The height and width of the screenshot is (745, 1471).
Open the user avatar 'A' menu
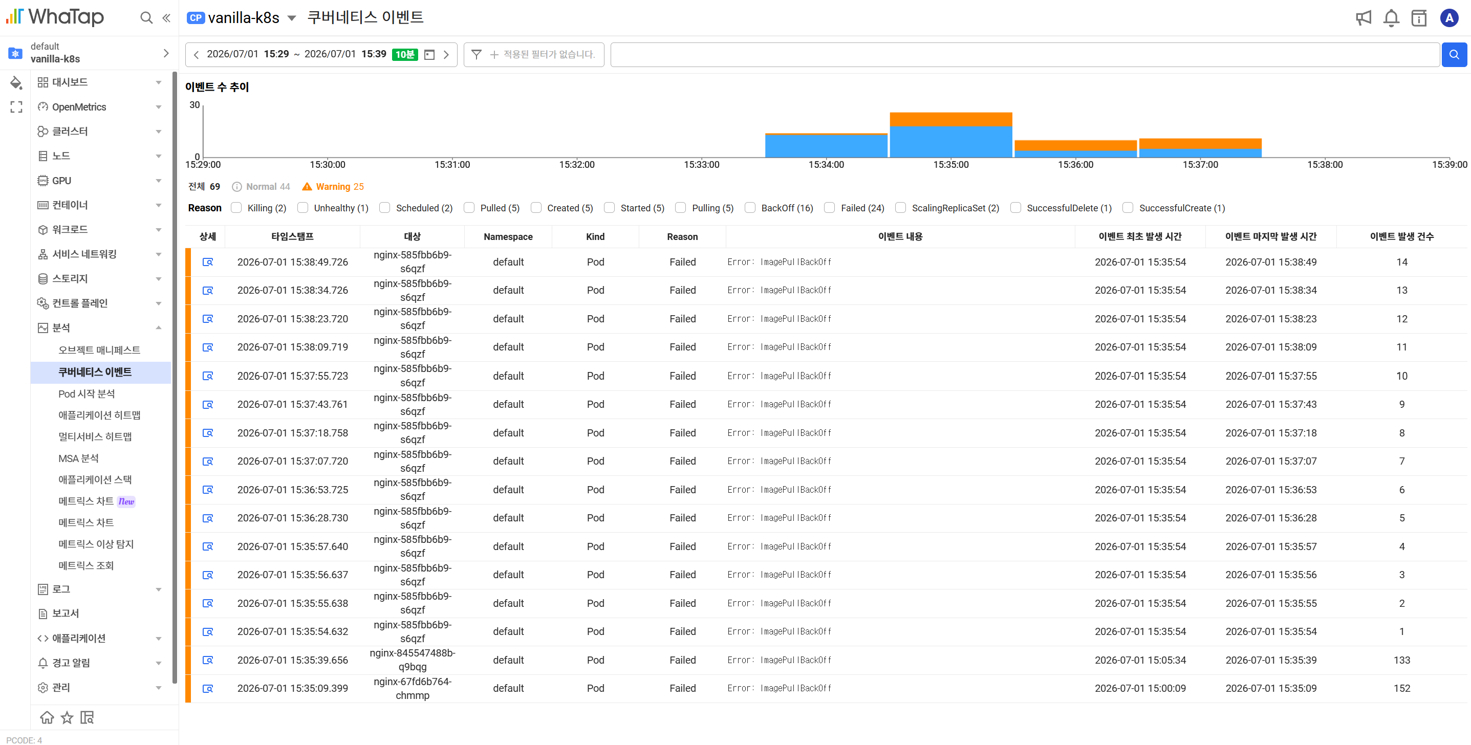point(1448,18)
